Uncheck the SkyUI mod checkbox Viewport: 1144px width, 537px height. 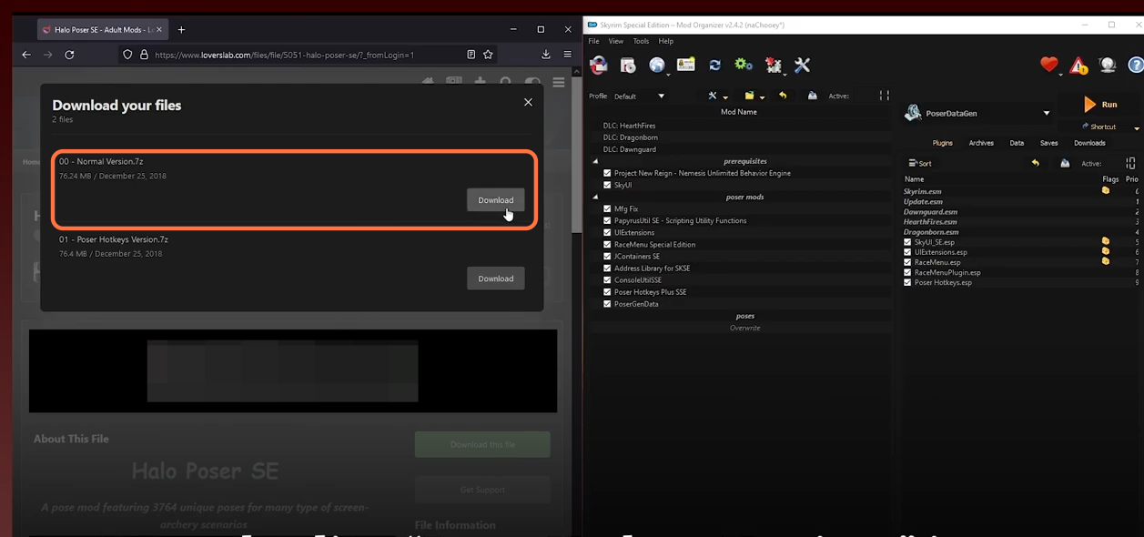point(607,185)
